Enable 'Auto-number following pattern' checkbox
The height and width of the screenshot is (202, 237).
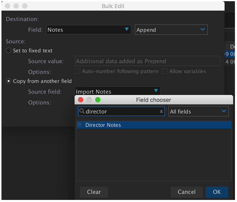[x=78, y=71]
